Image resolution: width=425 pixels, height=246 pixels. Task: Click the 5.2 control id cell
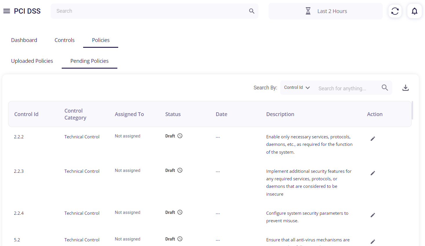coord(17,240)
